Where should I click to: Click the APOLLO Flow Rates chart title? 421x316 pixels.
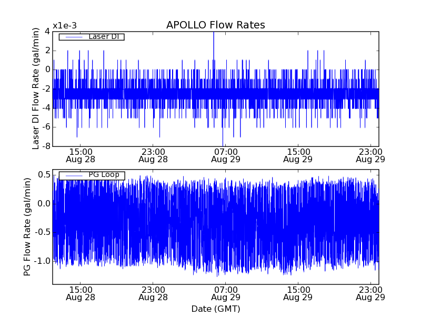click(215, 25)
